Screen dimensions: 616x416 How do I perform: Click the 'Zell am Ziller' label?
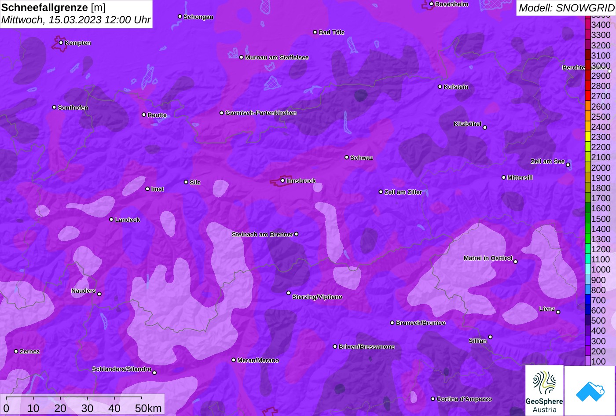pos(403,192)
